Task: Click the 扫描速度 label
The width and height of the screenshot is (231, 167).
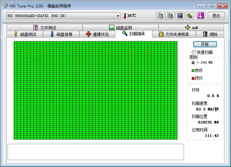Action: (x=200, y=103)
